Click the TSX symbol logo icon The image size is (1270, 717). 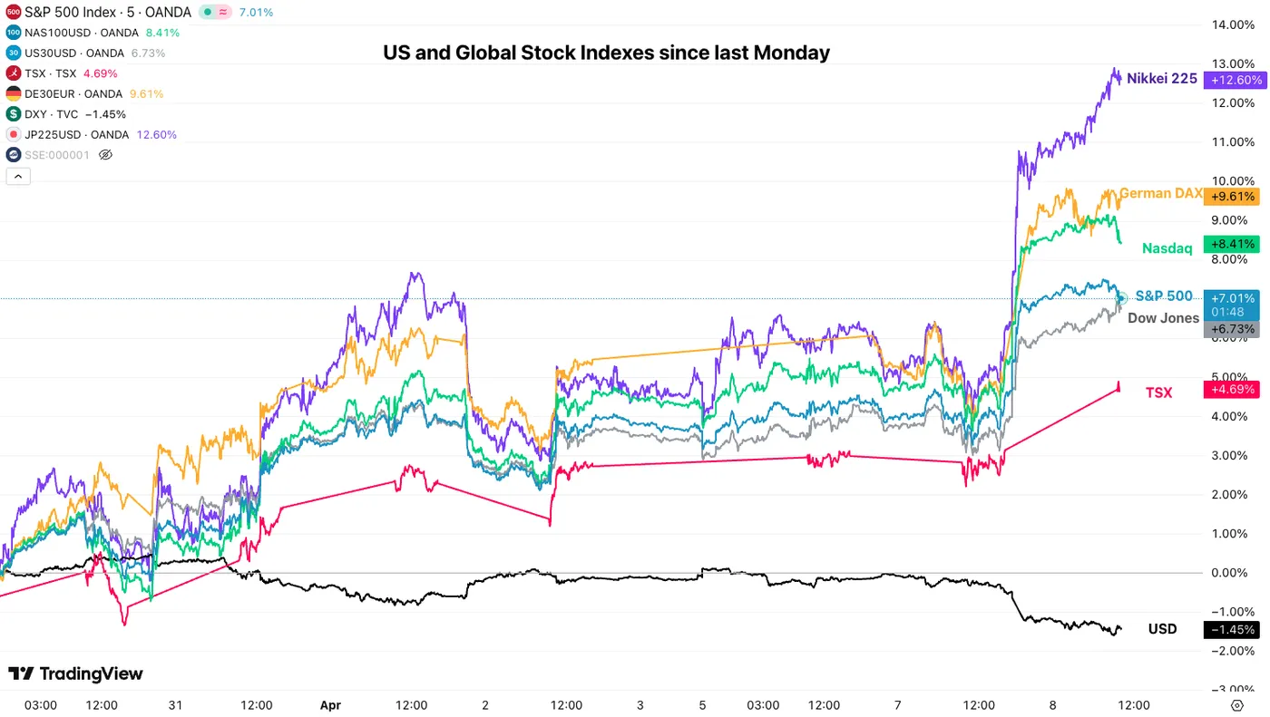tap(13, 73)
